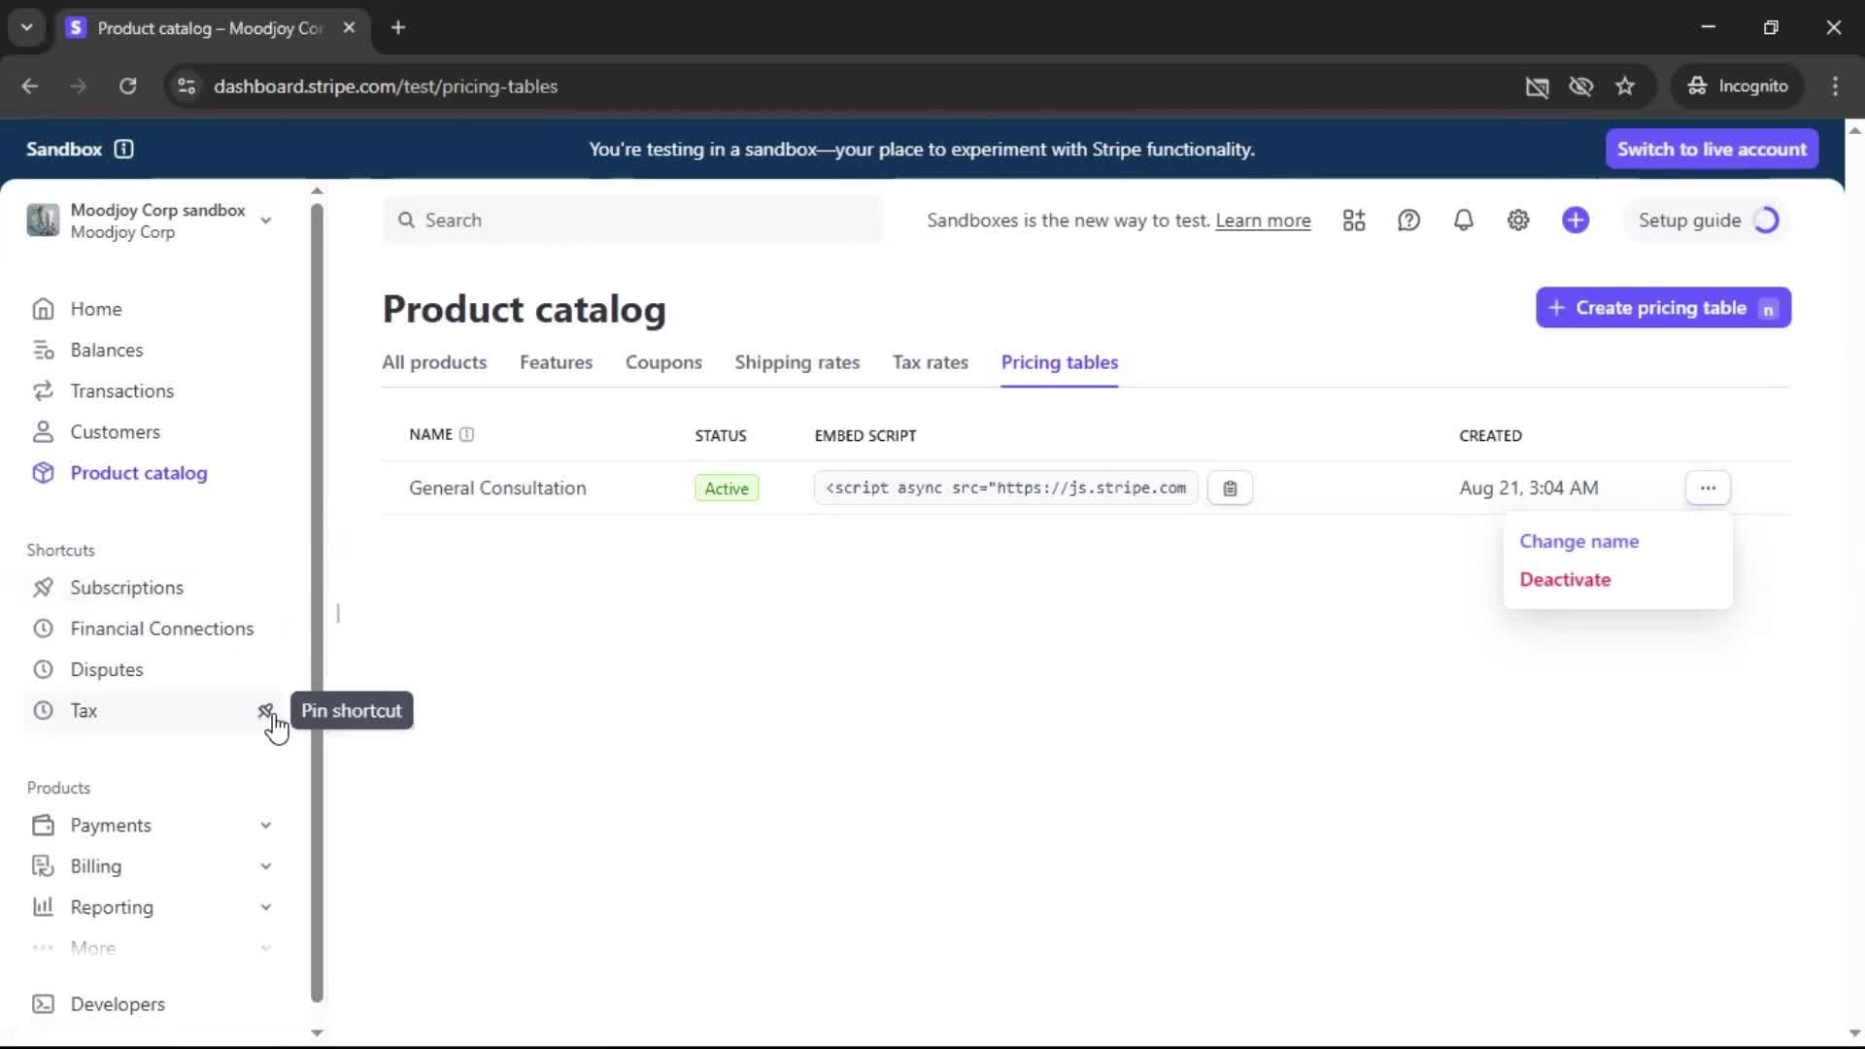Open the settings gear icon
1865x1049 pixels.
(x=1518, y=220)
